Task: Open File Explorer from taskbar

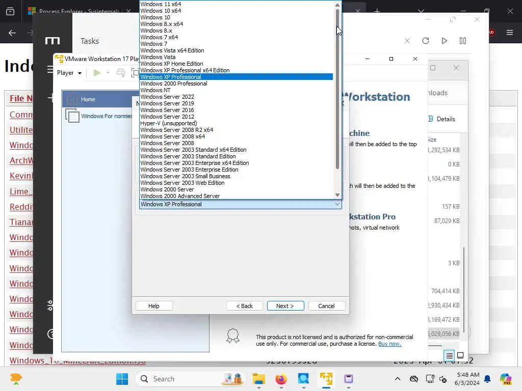Action: tap(258, 379)
